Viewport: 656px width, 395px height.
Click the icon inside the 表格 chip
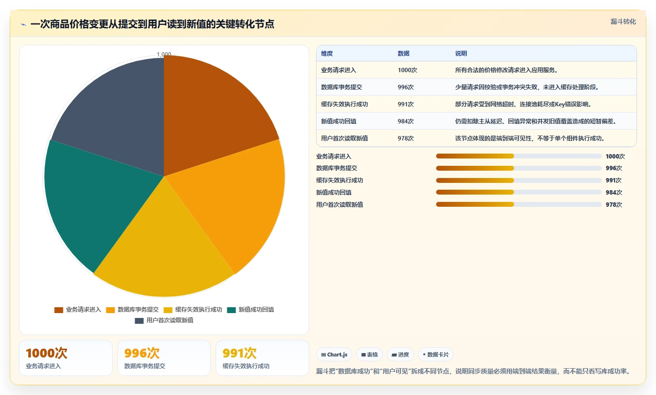click(363, 355)
